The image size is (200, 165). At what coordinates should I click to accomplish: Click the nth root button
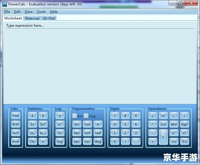coord(184,141)
